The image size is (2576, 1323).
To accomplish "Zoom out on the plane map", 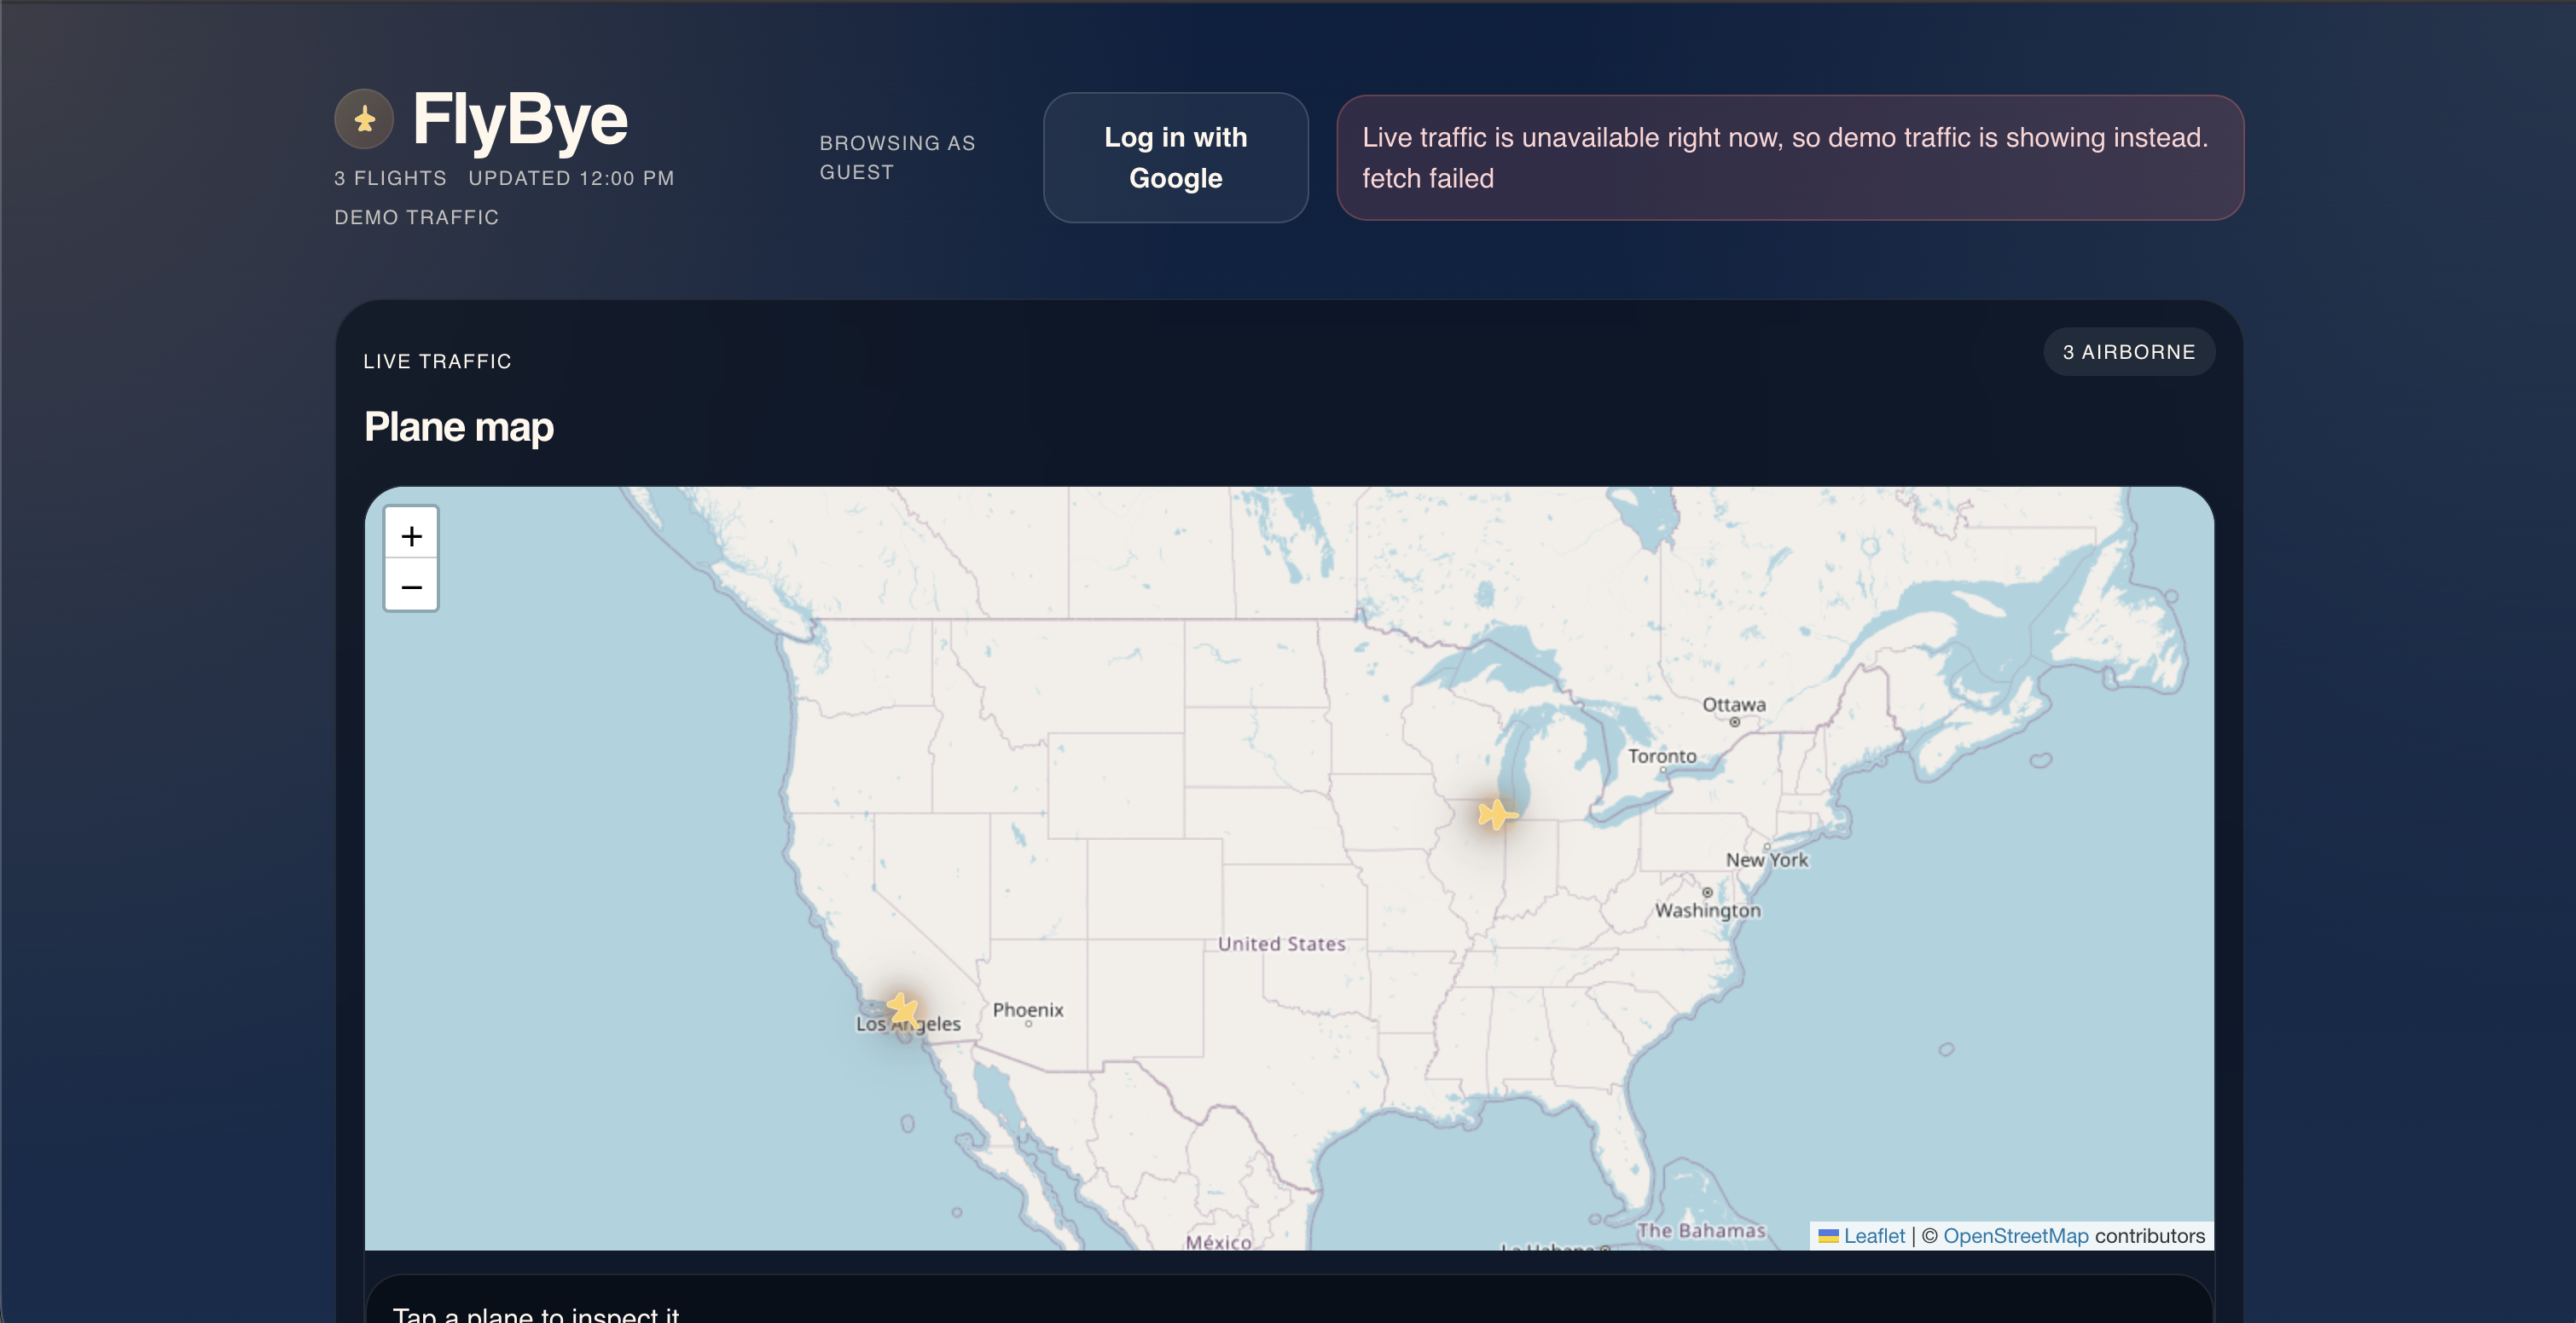I will [411, 586].
